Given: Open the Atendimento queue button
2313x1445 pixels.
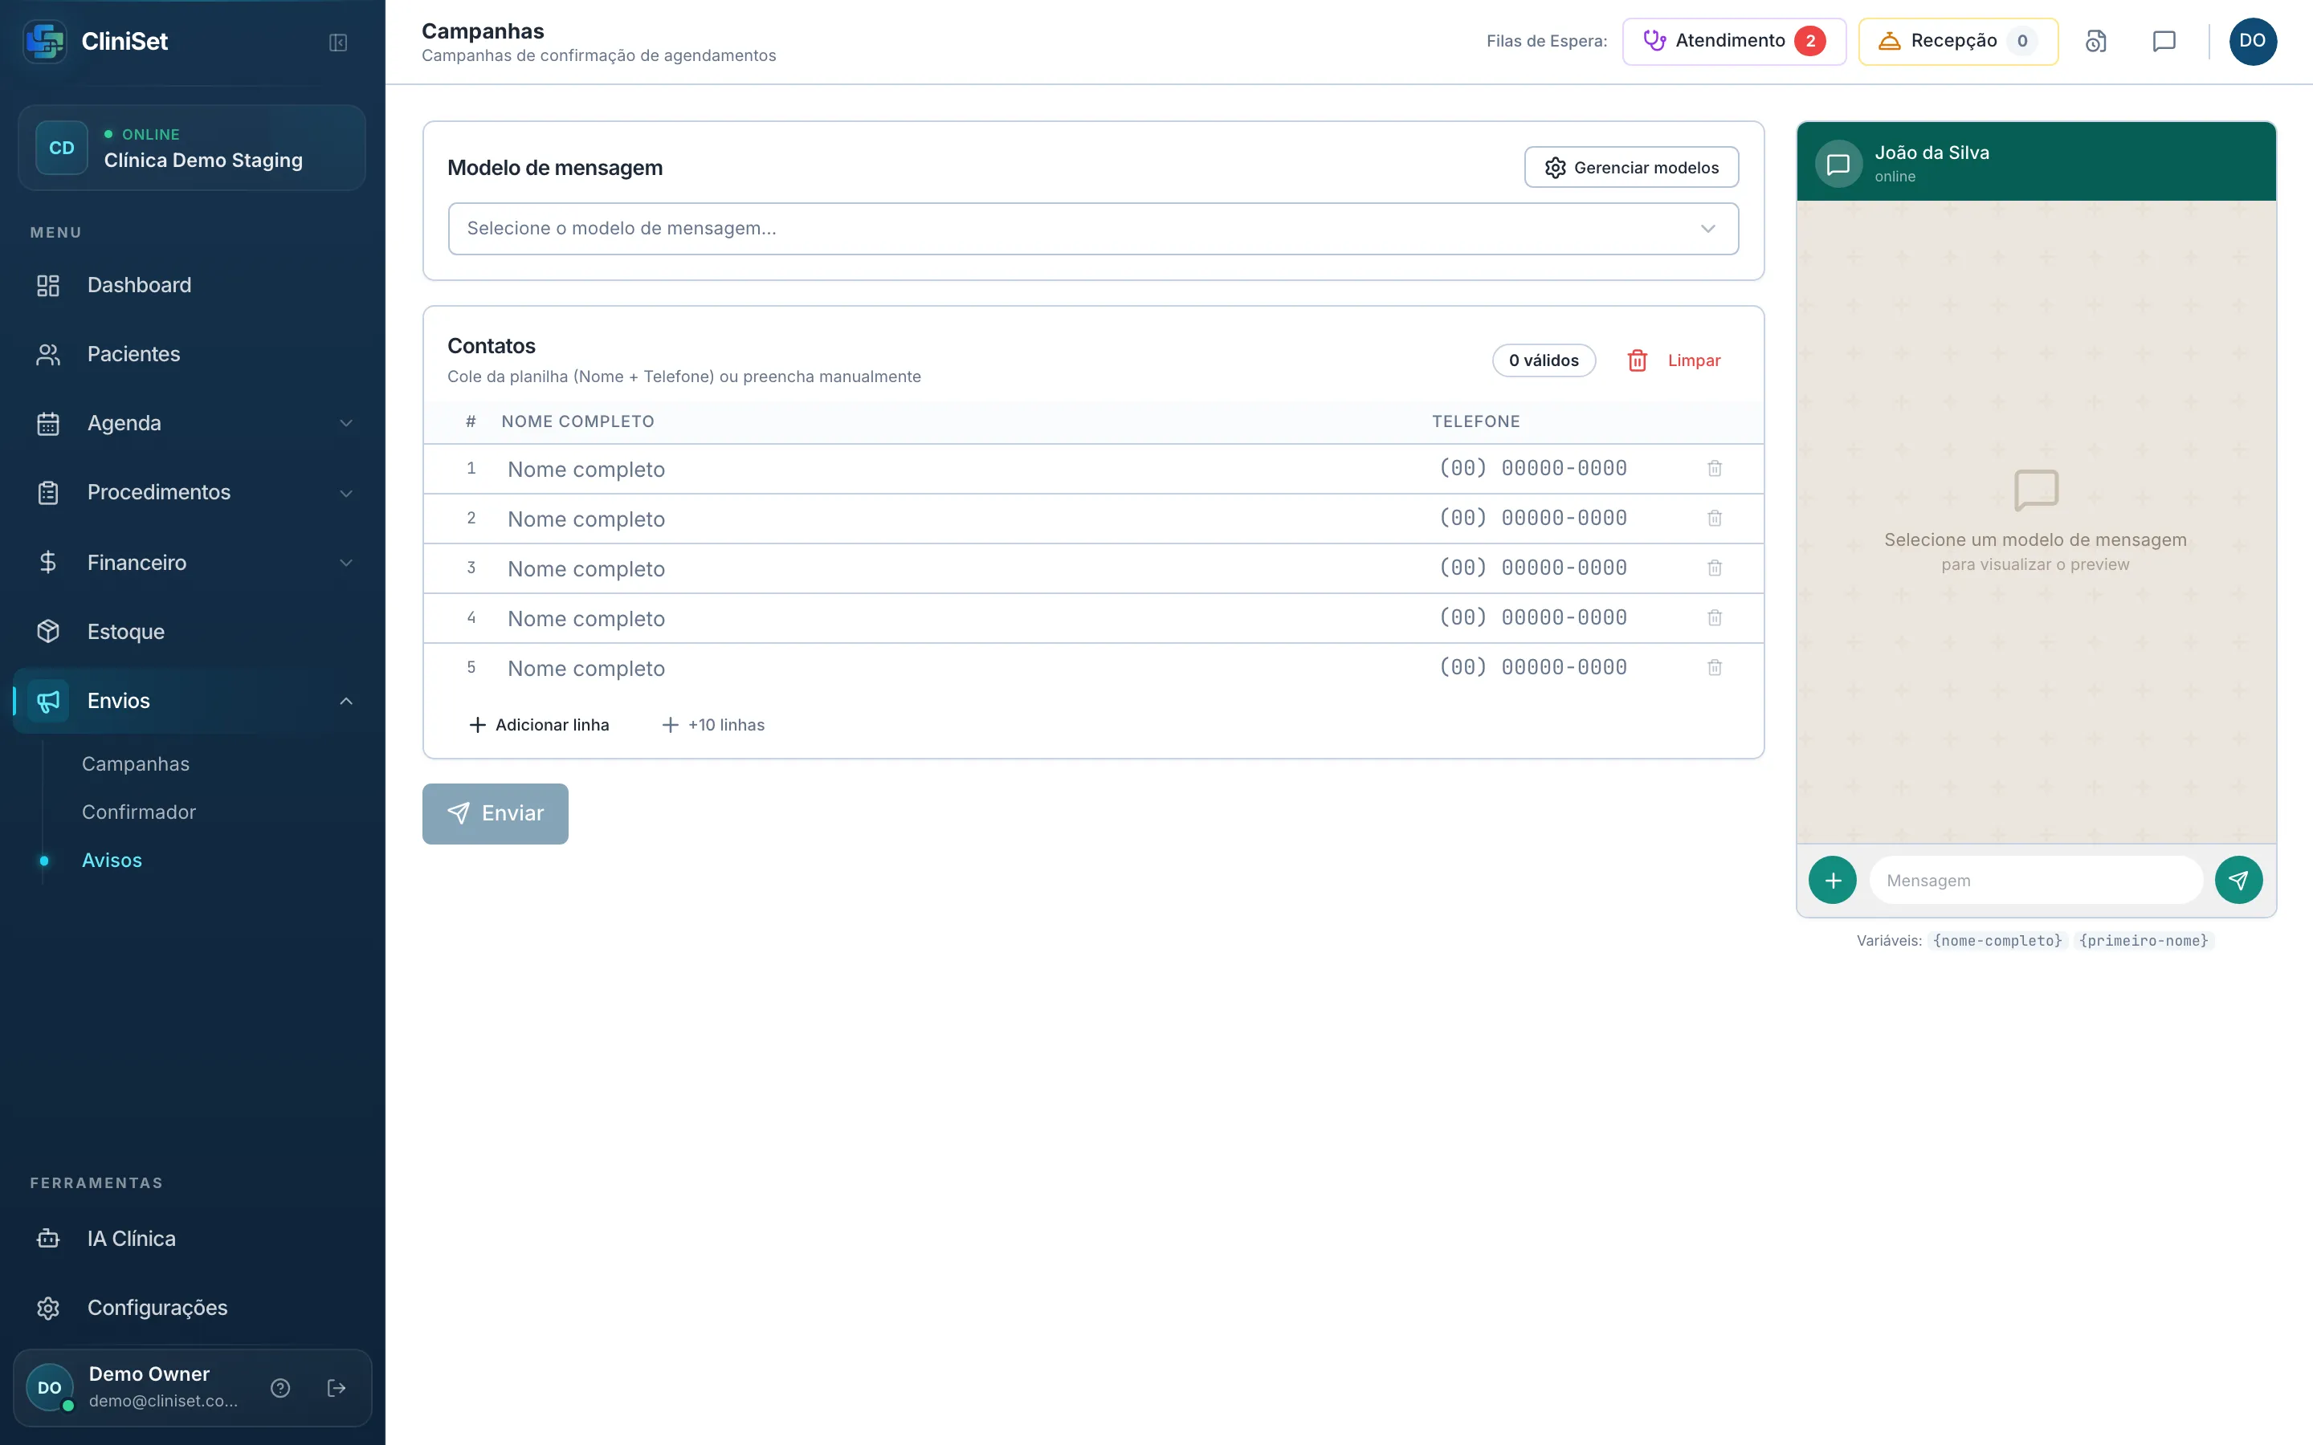Looking at the screenshot, I should point(1734,41).
